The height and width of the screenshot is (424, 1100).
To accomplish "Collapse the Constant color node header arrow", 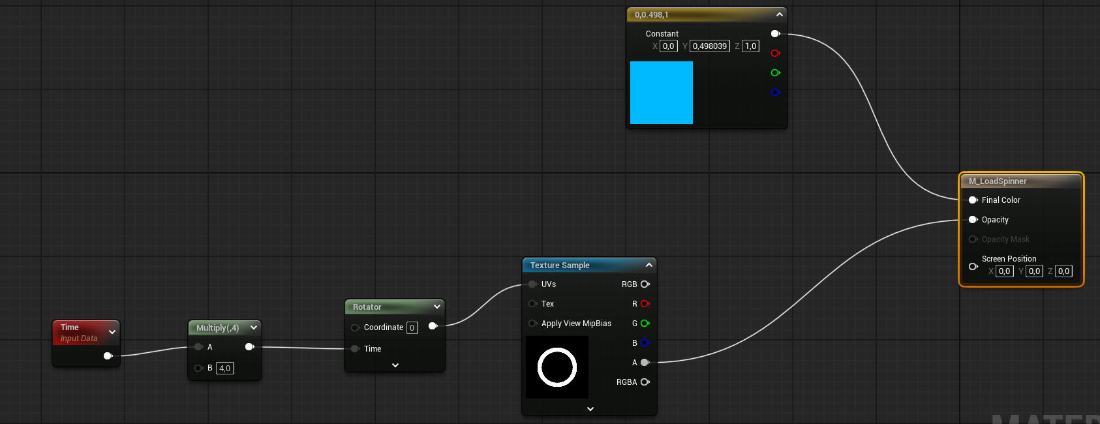I will point(779,14).
